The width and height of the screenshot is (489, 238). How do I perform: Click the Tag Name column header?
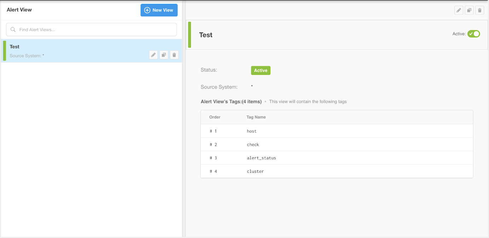point(256,117)
